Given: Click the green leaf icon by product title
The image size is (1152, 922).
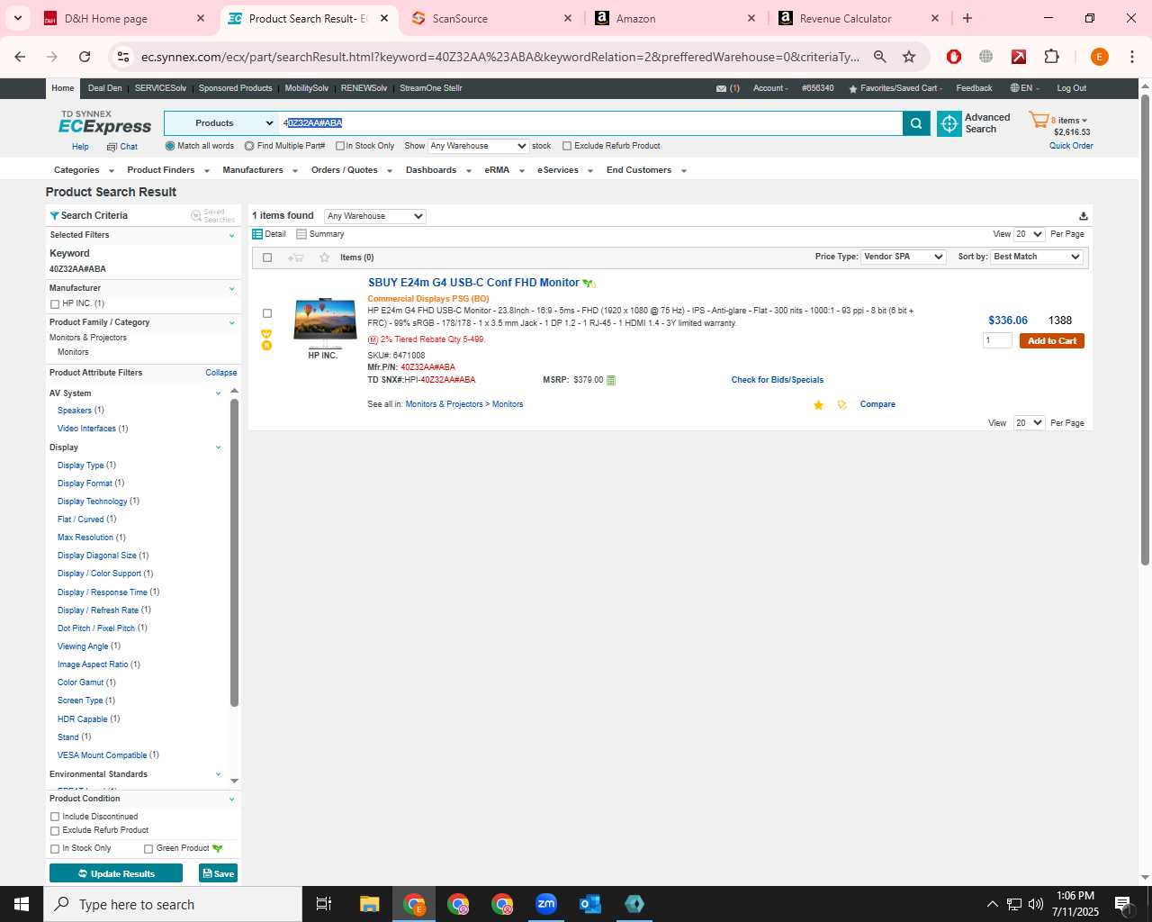Looking at the screenshot, I should [589, 284].
